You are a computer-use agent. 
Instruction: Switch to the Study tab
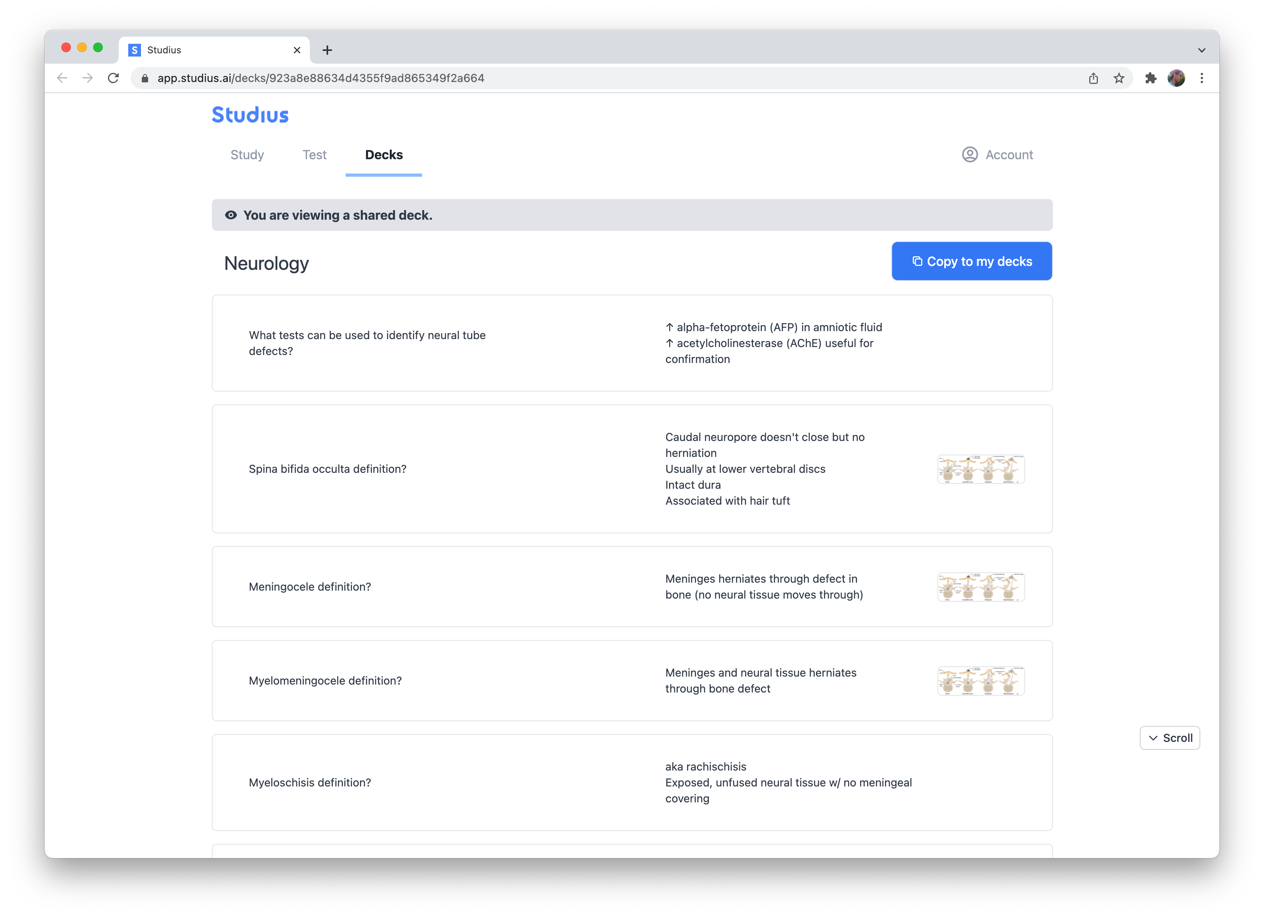(x=247, y=155)
